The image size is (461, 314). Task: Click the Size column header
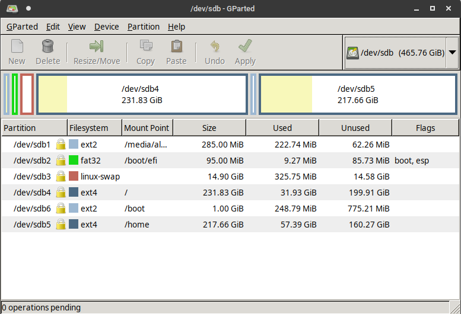[209, 128]
